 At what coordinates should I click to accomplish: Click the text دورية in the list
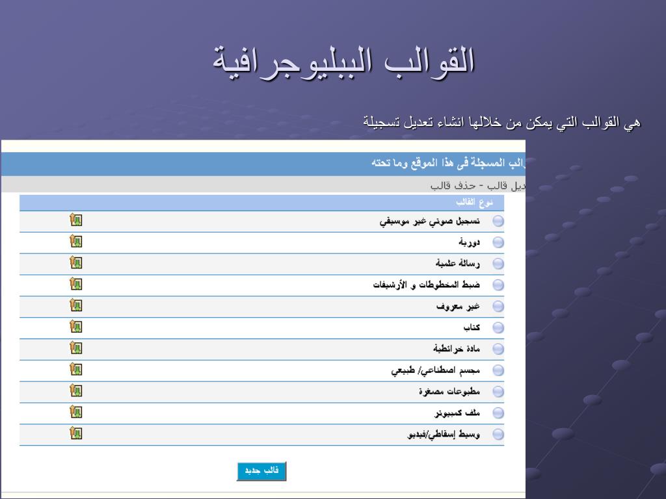(470, 242)
